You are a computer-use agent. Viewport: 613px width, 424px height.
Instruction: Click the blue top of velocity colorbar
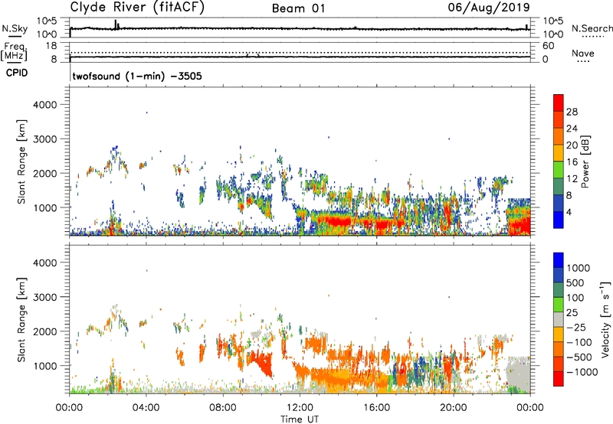559,259
